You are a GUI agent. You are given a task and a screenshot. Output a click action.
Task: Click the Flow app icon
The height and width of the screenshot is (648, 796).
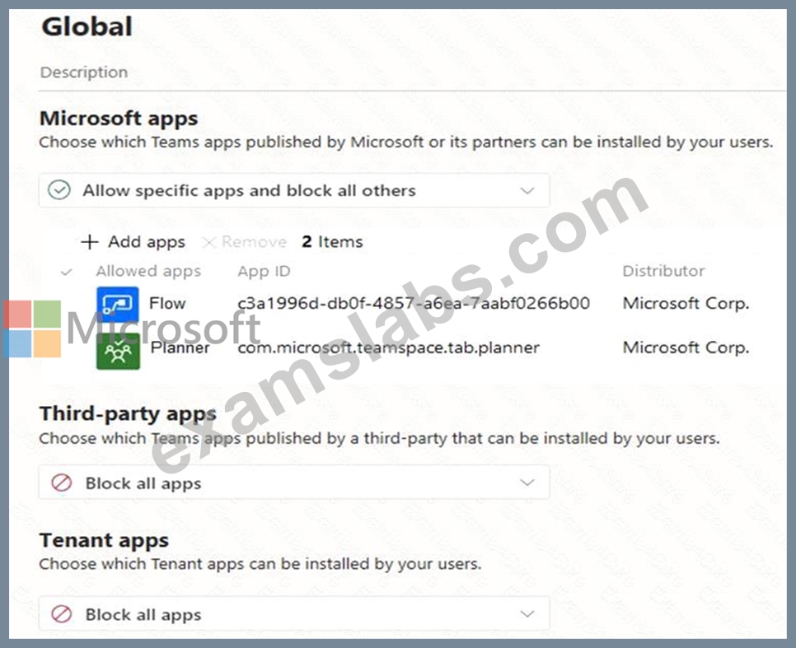[118, 304]
